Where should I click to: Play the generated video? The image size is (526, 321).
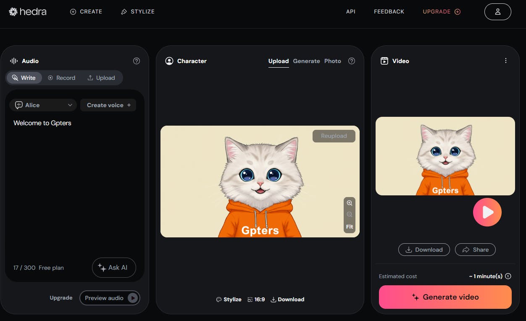(487, 212)
